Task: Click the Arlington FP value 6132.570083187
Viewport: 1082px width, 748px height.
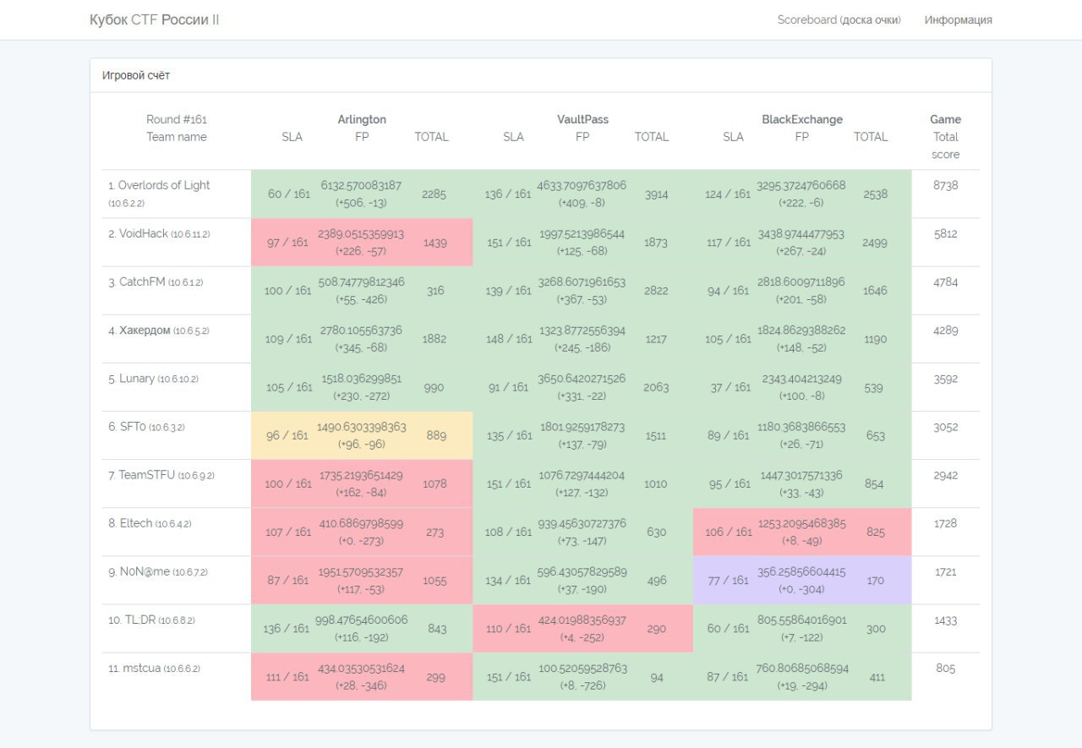Action: (362, 185)
